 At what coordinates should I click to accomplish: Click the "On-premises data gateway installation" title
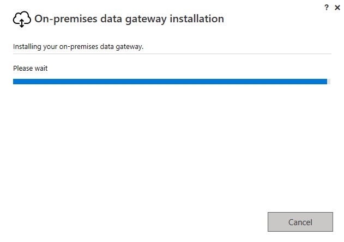click(129, 19)
